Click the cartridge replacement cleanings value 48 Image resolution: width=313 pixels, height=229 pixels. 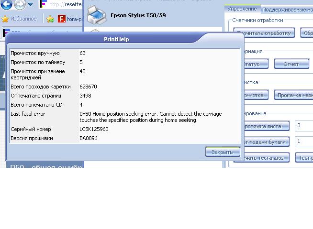[82, 71]
